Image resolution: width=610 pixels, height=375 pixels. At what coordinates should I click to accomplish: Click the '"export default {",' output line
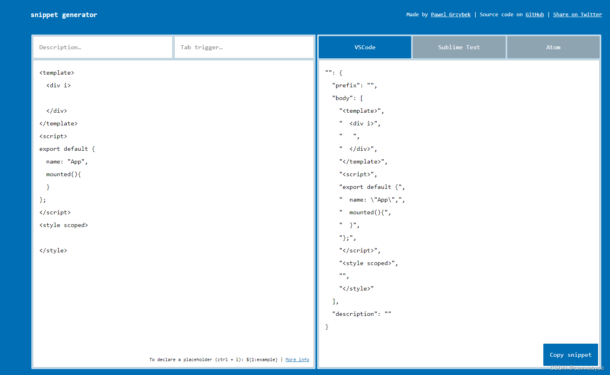(372, 187)
